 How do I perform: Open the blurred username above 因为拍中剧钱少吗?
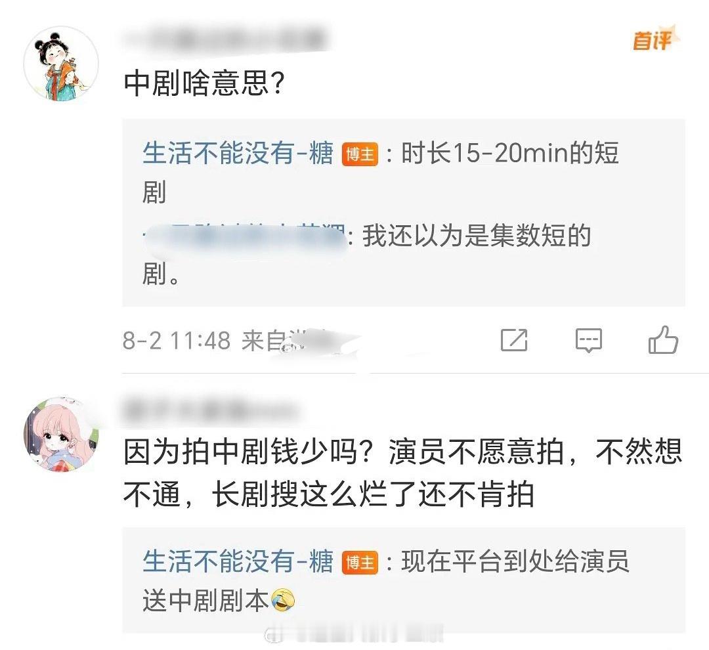pos(211,410)
